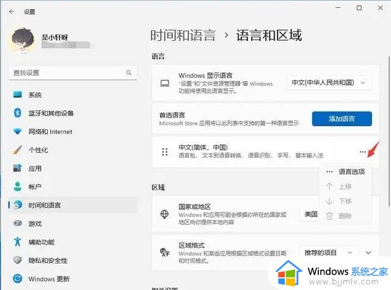Click the Wi-Fi network icon
This screenshot has width=391, height=290.
(18, 132)
